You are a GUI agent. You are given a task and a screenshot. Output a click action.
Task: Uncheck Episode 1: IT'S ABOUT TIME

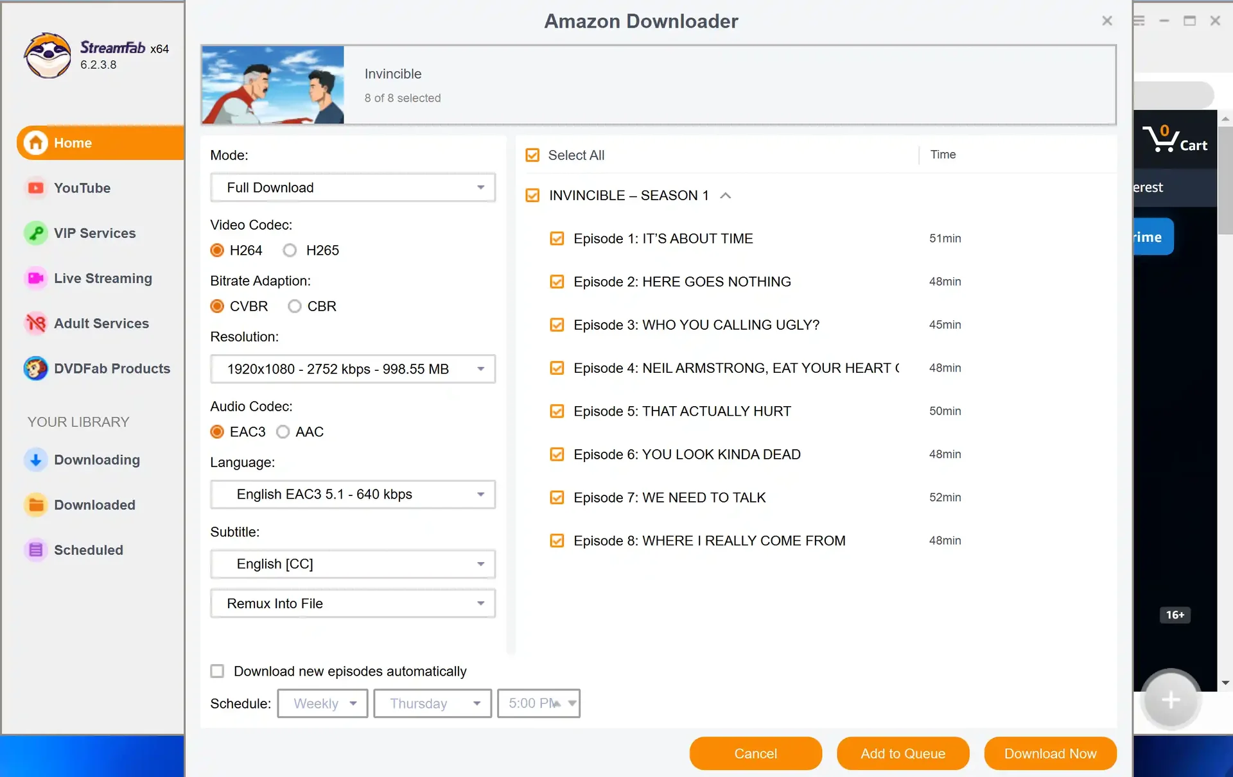pos(557,239)
